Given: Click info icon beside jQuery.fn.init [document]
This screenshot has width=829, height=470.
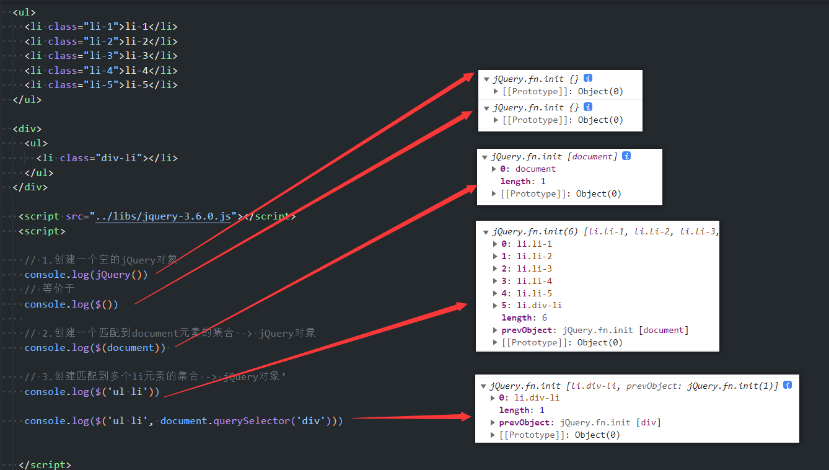Looking at the screenshot, I should click(x=626, y=156).
